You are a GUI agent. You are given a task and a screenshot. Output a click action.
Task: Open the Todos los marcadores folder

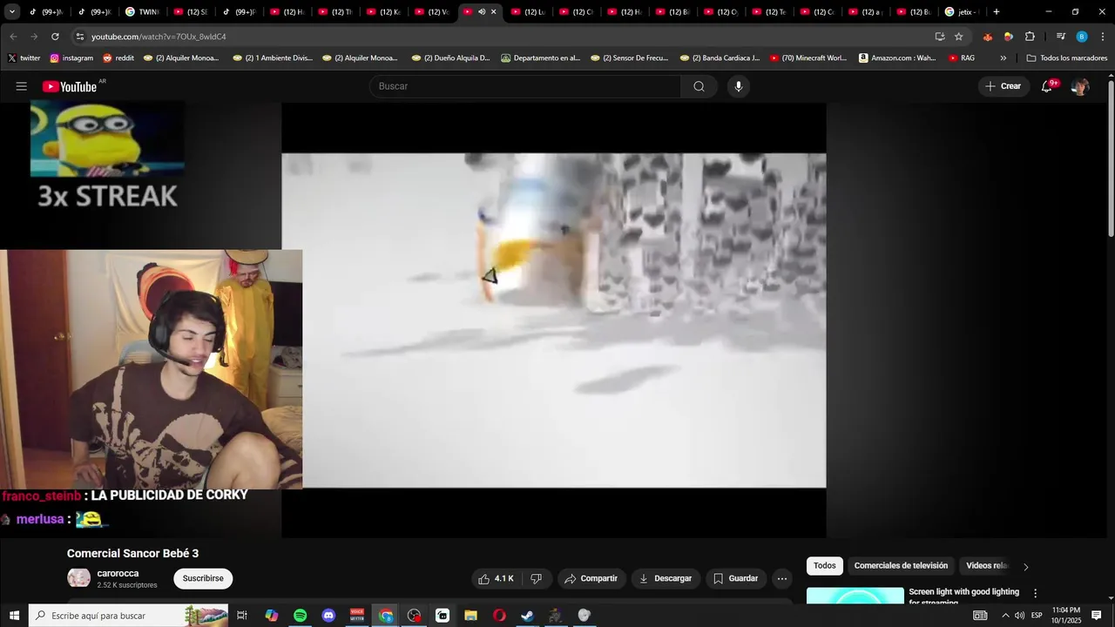tap(1067, 58)
